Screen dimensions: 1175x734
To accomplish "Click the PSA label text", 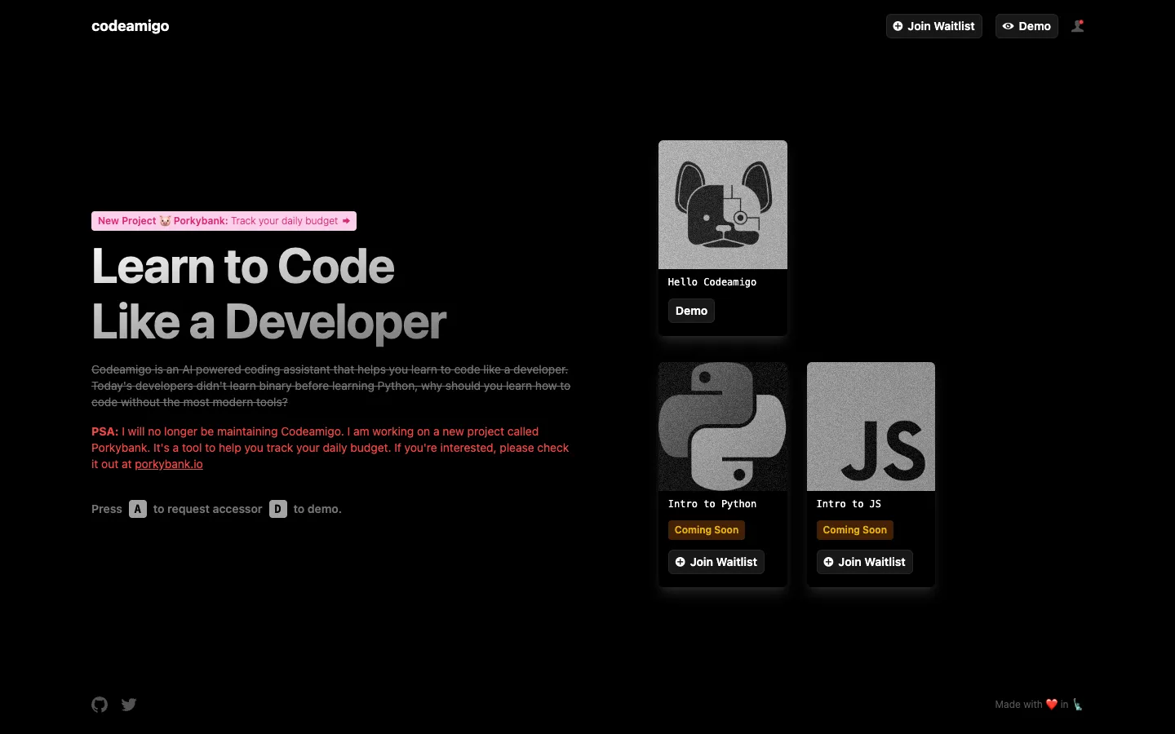I will pos(104,431).
